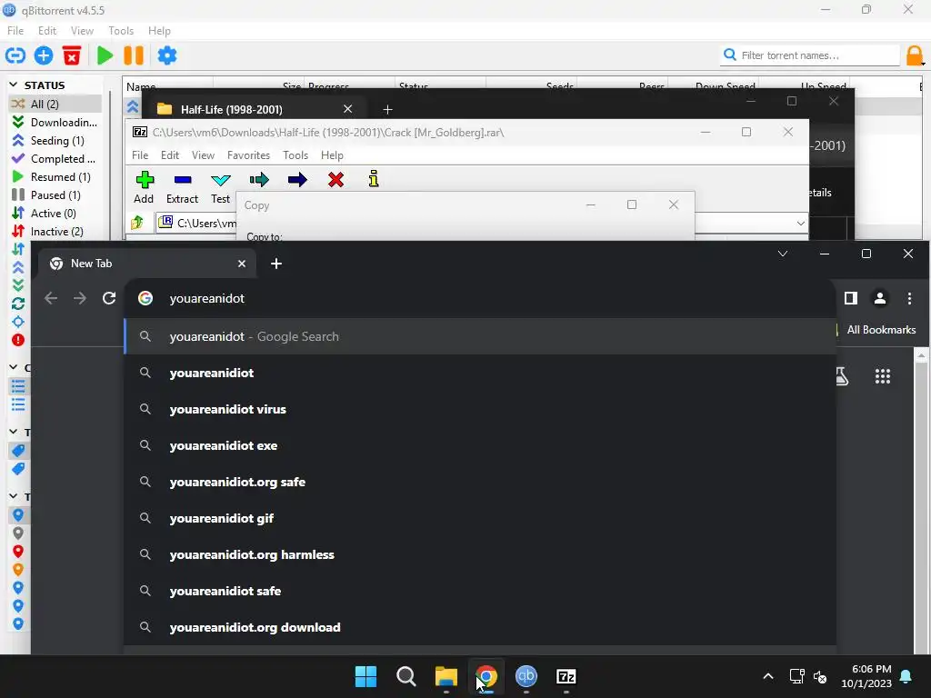Select the Resumed (1) status filter
The image size is (931, 698).
pyautogui.click(x=55, y=177)
